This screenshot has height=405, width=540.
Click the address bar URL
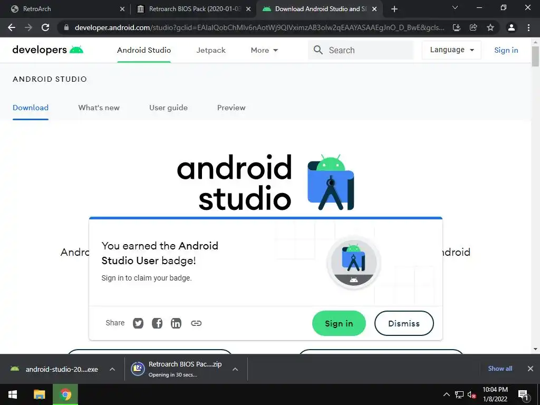(x=259, y=27)
